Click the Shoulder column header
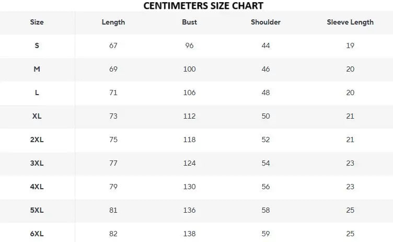Viewport: 393px width, 242px height. (265, 22)
